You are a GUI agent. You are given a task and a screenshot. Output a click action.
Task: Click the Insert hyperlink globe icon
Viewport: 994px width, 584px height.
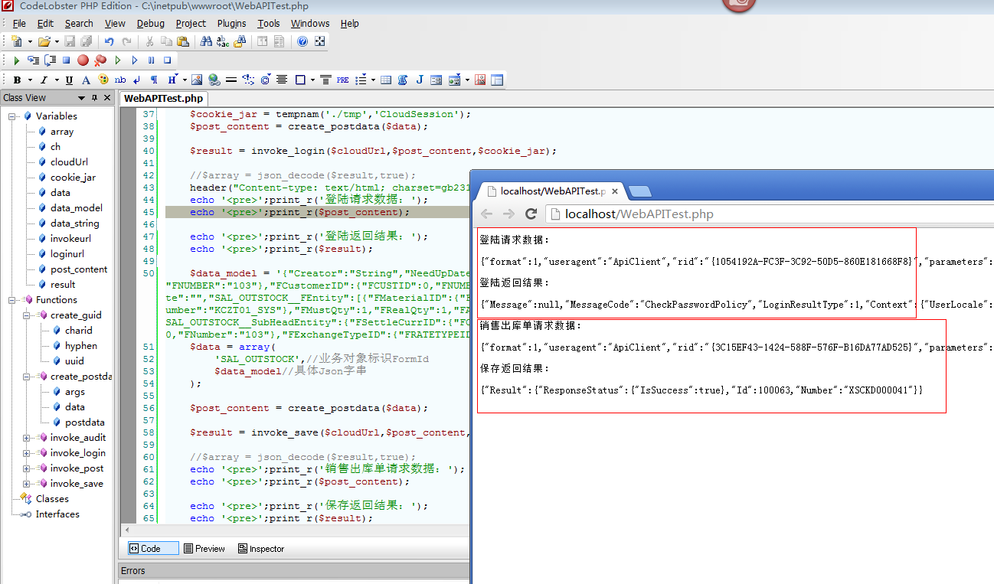(214, 80)
